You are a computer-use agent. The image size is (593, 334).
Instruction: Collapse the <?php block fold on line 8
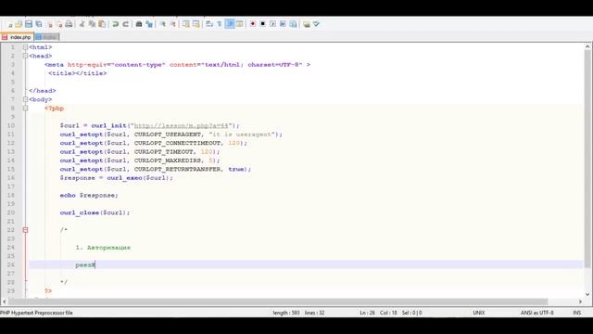coord(25,109)
